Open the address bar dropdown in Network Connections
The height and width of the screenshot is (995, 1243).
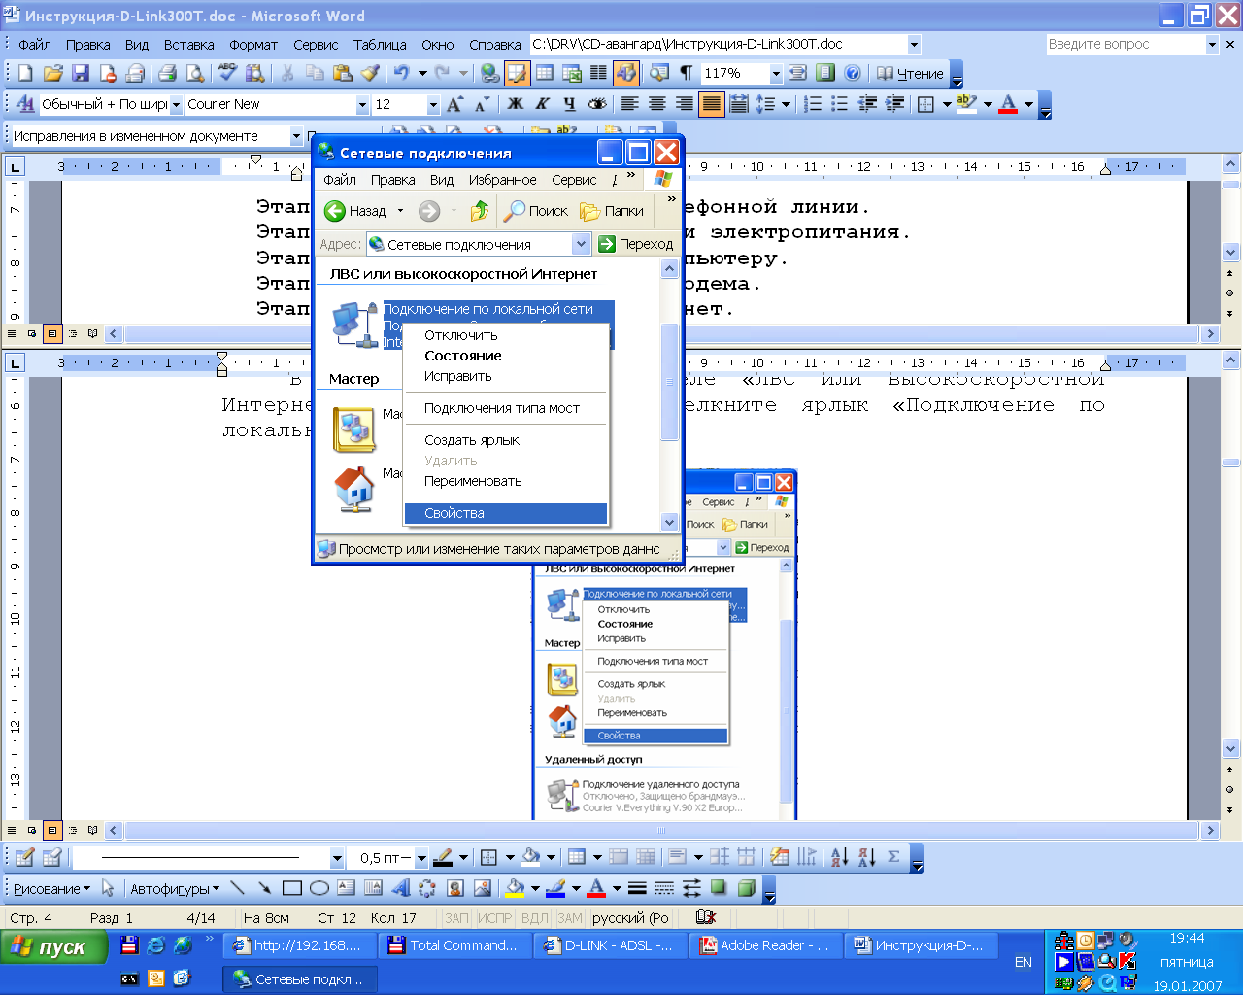pos(582,244)
